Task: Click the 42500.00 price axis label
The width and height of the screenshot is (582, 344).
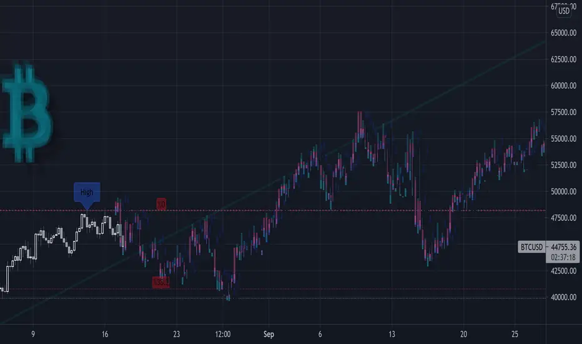Action: pos(563,271)
